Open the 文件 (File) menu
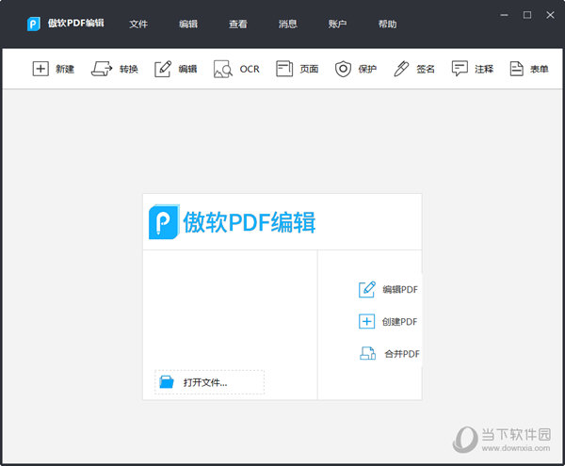 [138, 24]
